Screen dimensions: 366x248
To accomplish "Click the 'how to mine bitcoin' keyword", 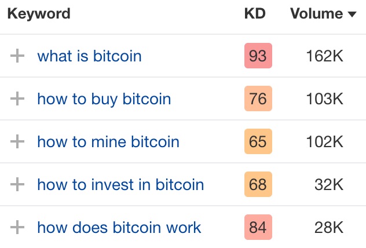I will point(108,142).
